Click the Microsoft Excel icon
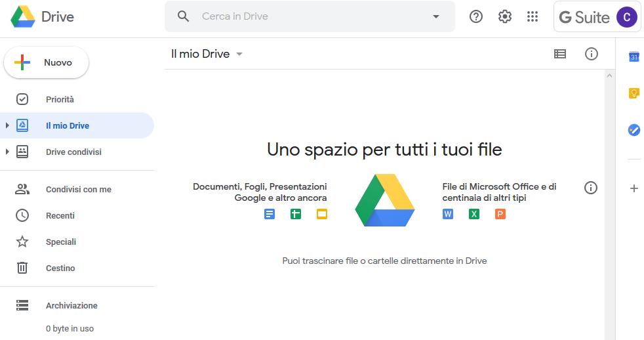Screen dimensions: 644x340 pyautogui.click(x=474, y=214)
